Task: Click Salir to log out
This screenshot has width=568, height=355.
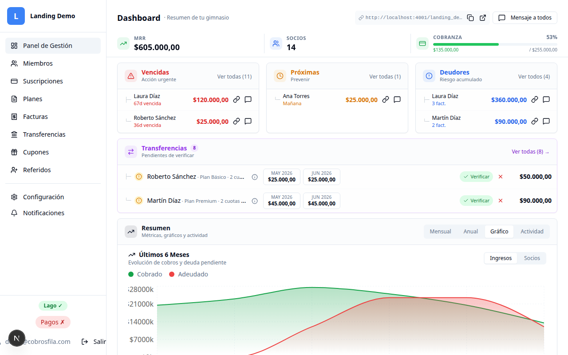Action: click(x=94, y=342)
